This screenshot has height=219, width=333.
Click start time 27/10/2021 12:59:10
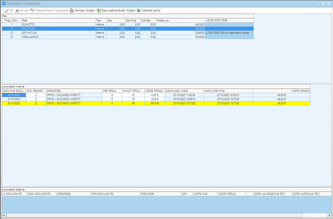184,99
